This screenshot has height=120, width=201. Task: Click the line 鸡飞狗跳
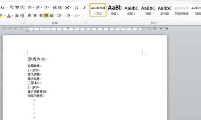[x=34, y=74]
